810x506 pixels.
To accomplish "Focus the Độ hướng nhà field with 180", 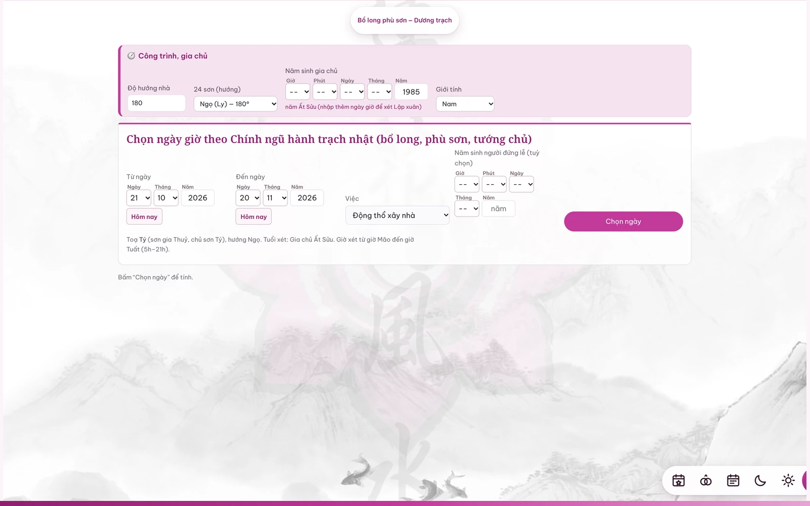I will (x=156, y=103).
